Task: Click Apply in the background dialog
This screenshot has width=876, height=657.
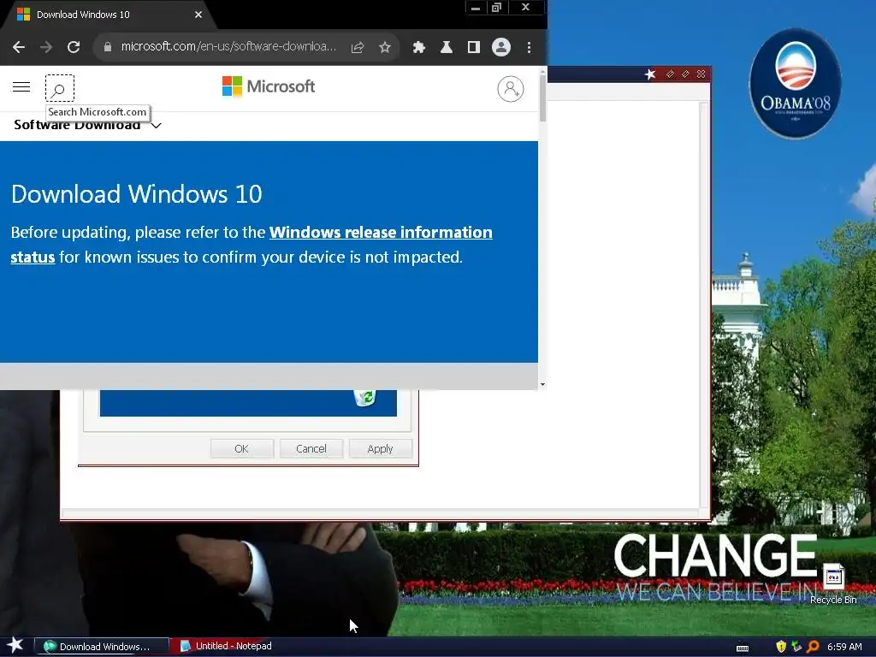Action: [x=380, y=448]
